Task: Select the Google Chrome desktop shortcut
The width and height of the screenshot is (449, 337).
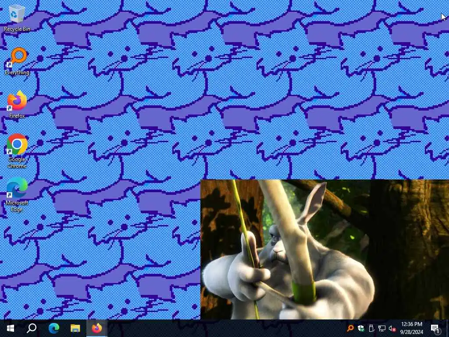Action: pyautogui.click(x=17, y=151)
